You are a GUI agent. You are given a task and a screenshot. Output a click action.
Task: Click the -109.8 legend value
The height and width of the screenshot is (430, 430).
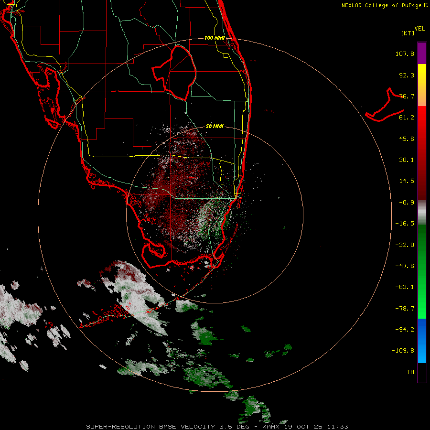click(x=403, y=351)
